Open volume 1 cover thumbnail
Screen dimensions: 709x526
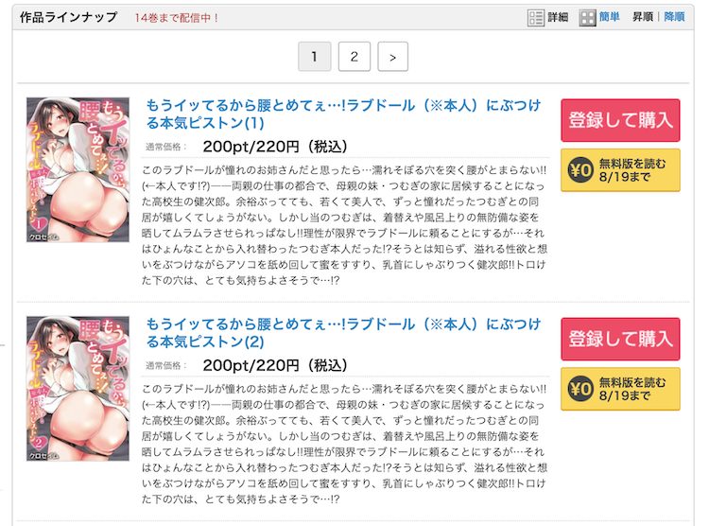[78, 169]
